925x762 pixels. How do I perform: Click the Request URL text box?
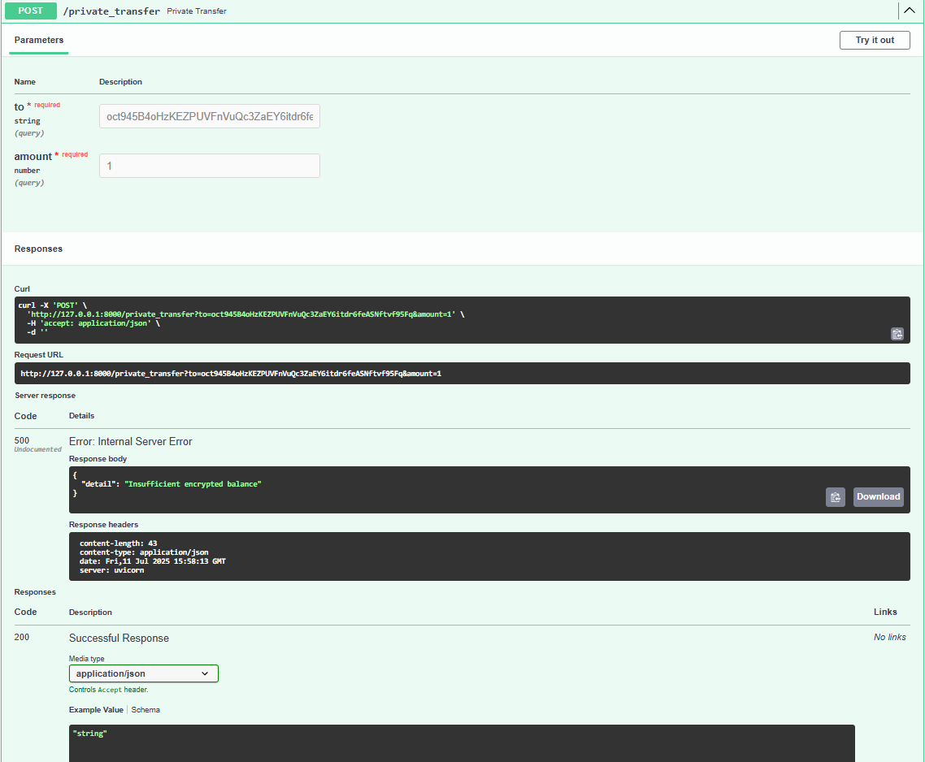[462, 374]
